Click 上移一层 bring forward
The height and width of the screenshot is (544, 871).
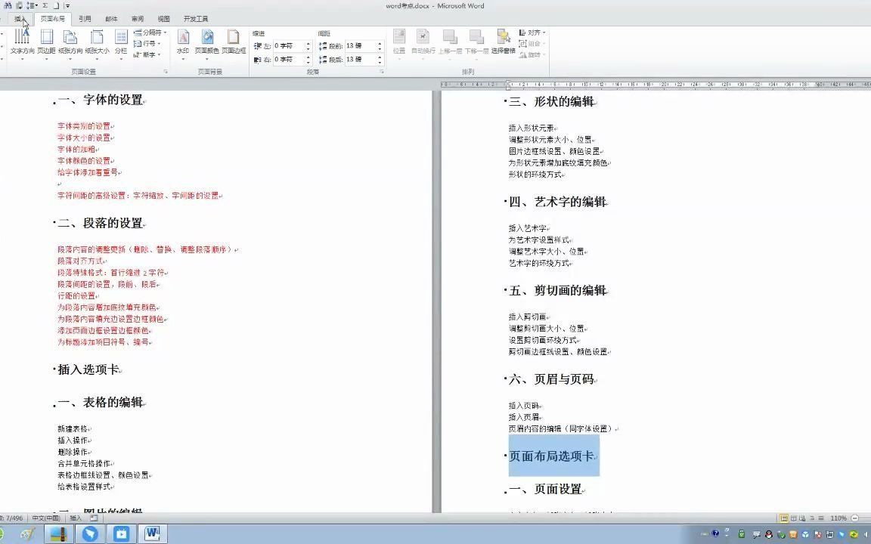coord(450,43)
